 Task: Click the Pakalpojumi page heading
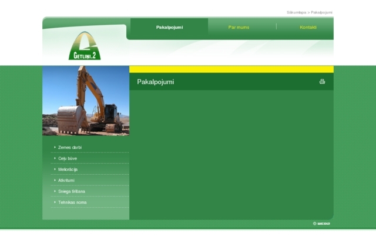tap(156, 82)
